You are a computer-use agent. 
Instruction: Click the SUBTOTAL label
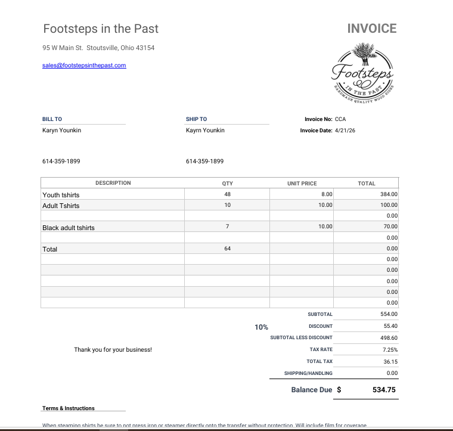(320, 314)
